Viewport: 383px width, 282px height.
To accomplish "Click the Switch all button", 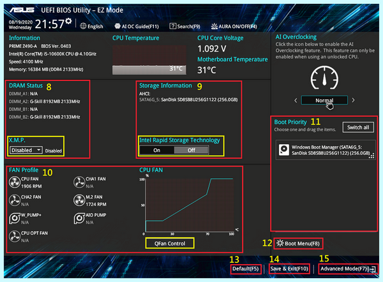I will (358, 127).
